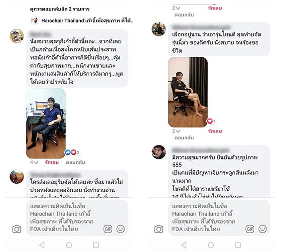Tap Android back triangle on left phone
The height and width of the screenshot is (251, 284).
pyautogui.click(x=42, y=245)
